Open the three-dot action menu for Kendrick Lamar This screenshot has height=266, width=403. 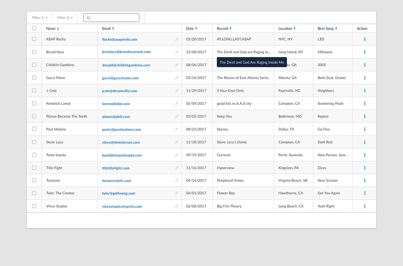365,103
